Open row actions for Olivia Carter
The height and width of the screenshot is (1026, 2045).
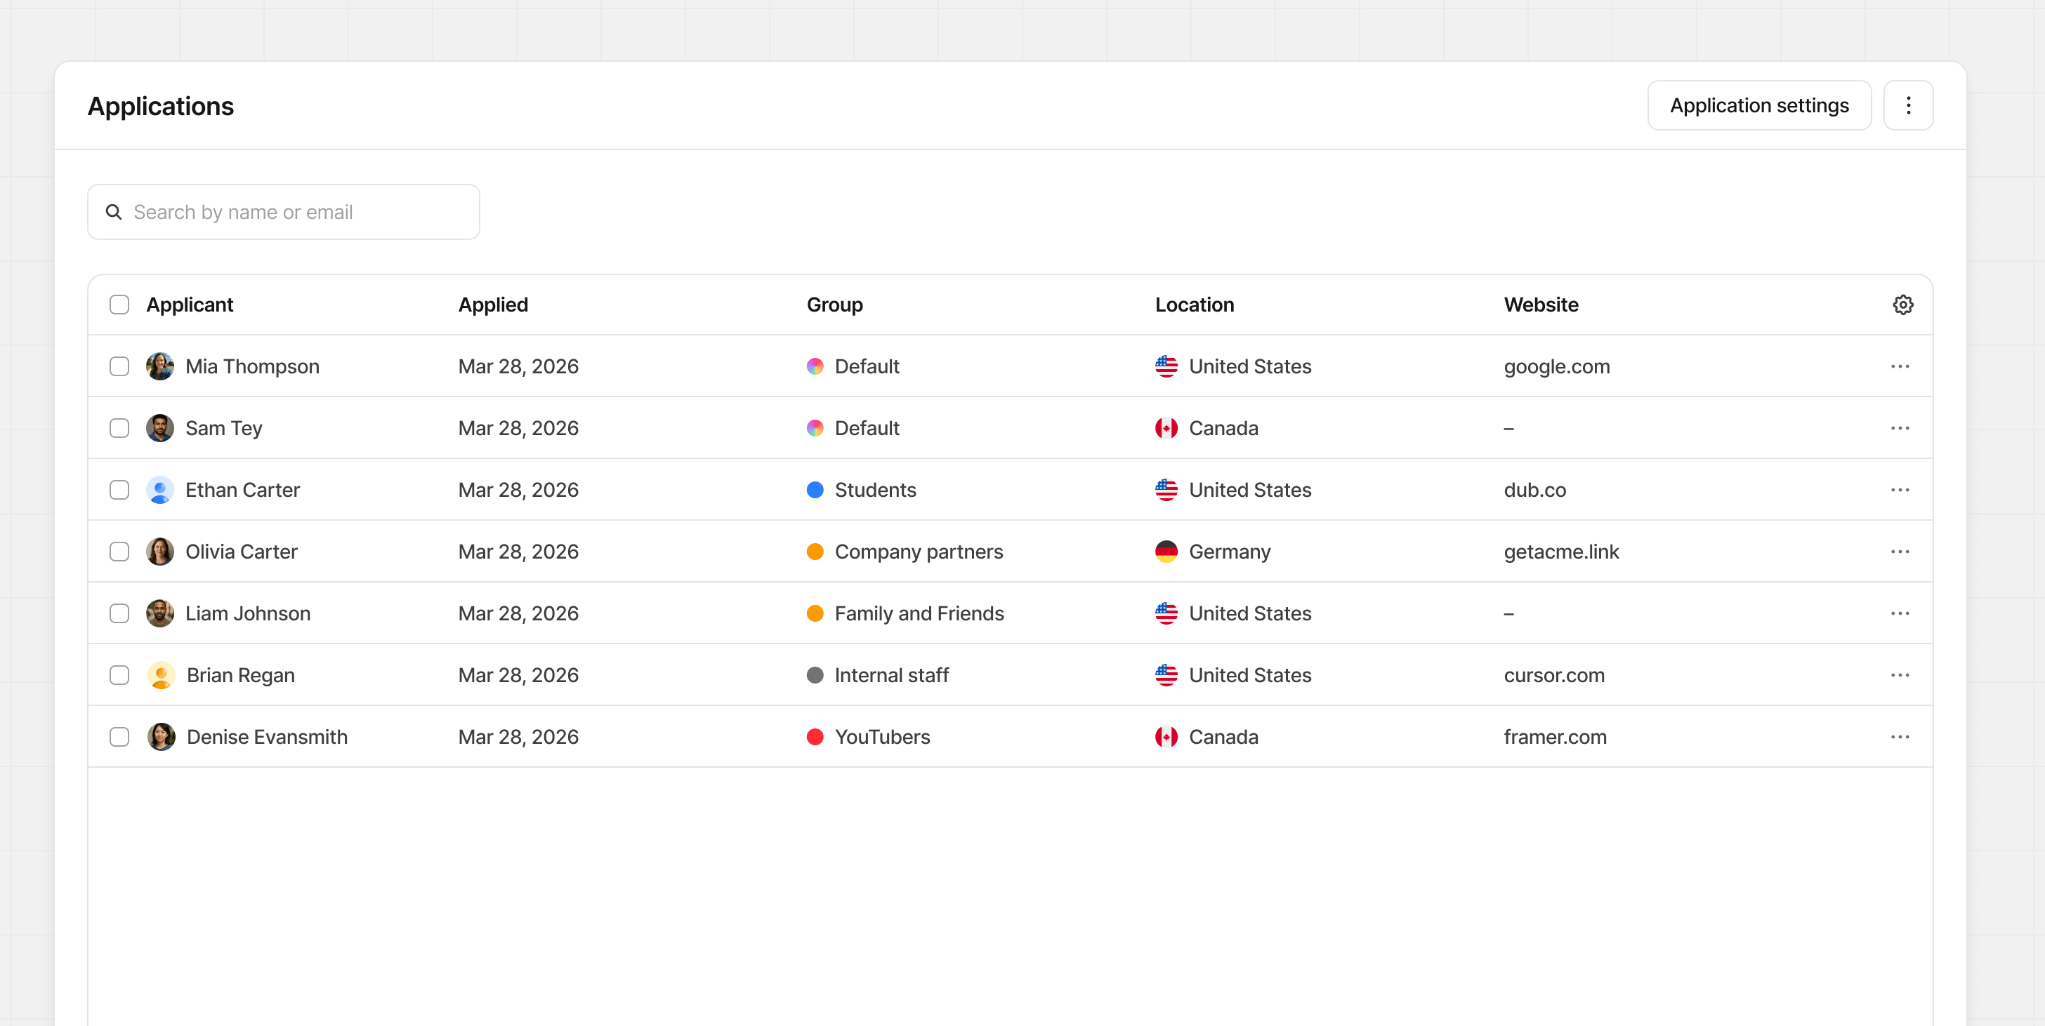click(1900, 552)
